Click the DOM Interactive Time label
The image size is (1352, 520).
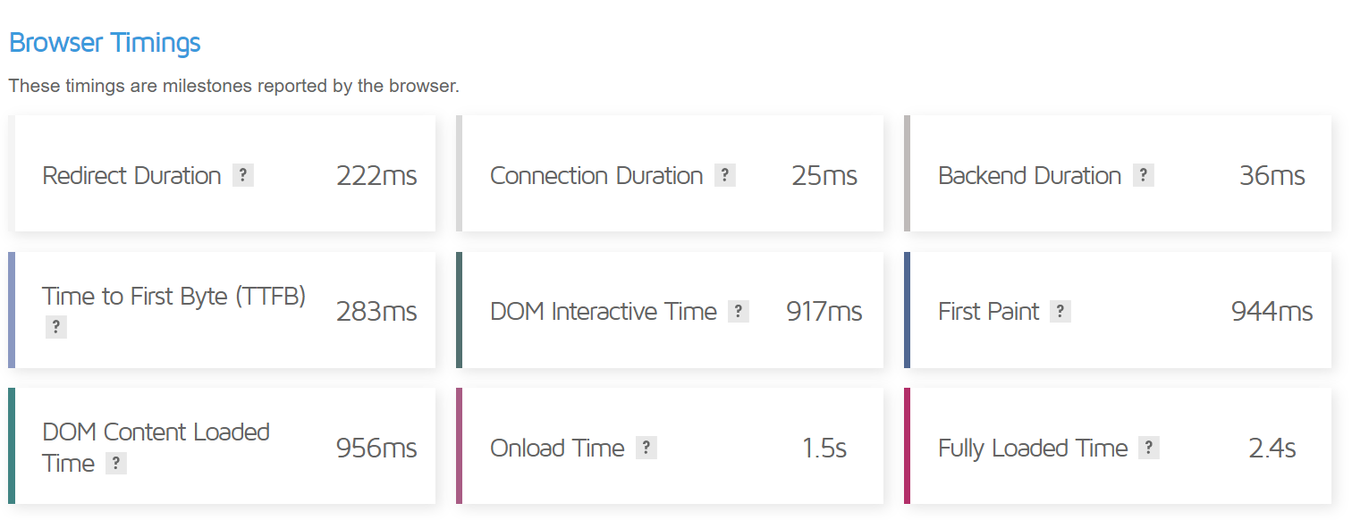pos(604,312)
